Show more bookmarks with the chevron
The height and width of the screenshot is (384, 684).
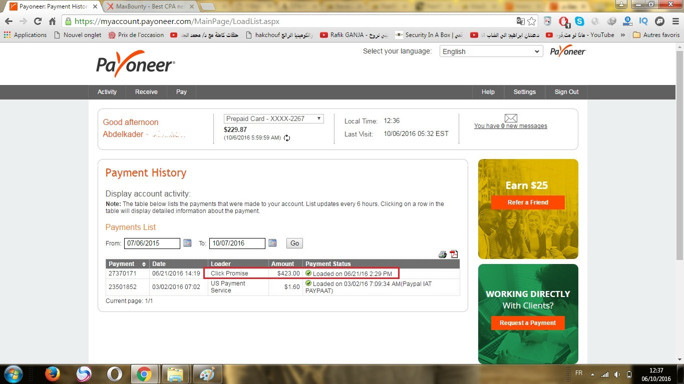click(622, 35)
